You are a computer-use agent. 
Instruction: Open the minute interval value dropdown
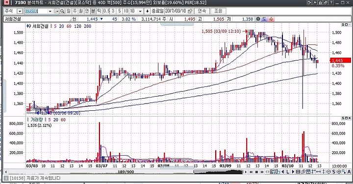coord(140,11)
